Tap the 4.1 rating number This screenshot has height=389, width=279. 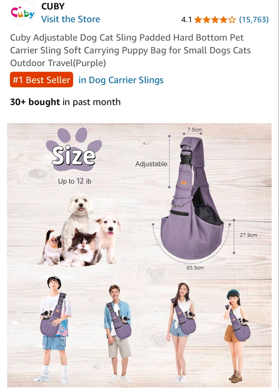(186, 19)
